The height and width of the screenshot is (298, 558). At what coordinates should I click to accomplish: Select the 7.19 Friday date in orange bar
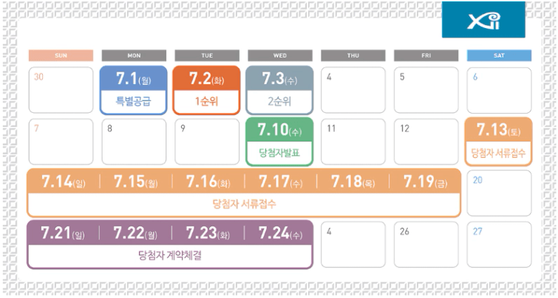point(426,181)
